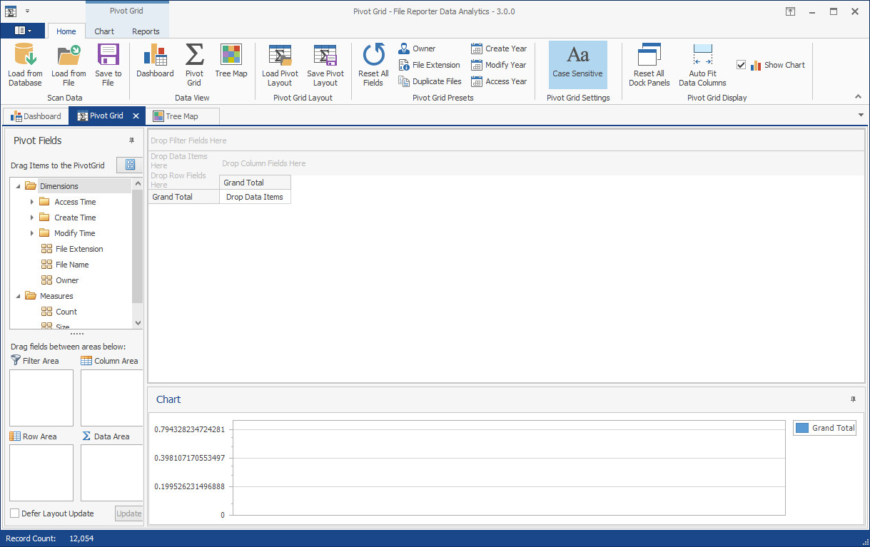Collapse the Dimensions folder
870x547 pixels.
coord(17,186)
